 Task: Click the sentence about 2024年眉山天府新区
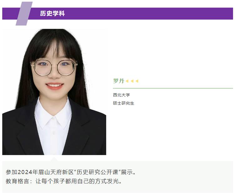click(71, 172)
